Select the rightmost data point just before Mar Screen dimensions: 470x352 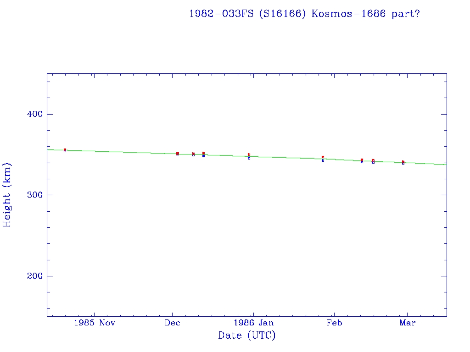(403, 162)
